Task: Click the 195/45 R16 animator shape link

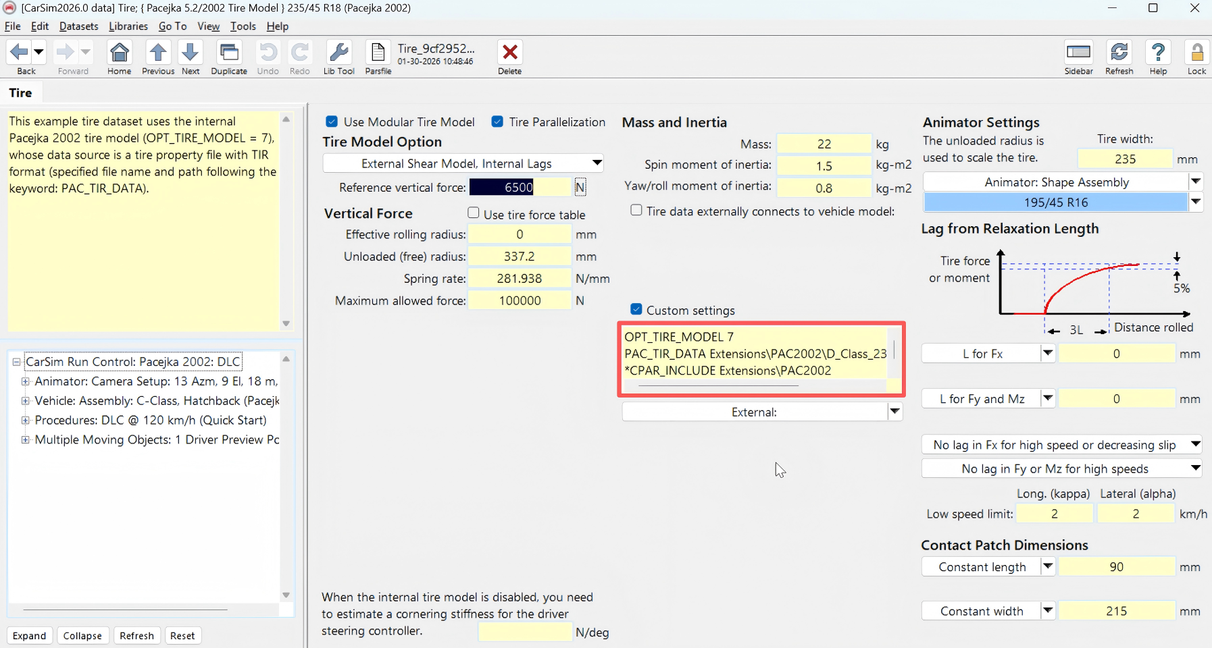Action: 1055,202
